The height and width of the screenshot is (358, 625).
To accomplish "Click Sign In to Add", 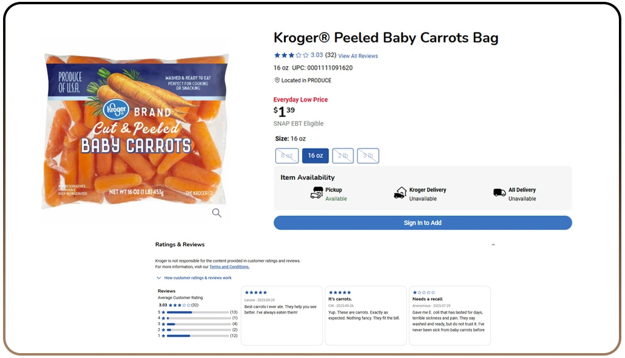I will click(x=422, y=222).
